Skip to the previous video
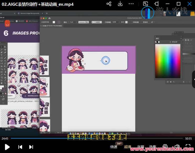This screenshot has height=153, width=195. pos(20,147)
